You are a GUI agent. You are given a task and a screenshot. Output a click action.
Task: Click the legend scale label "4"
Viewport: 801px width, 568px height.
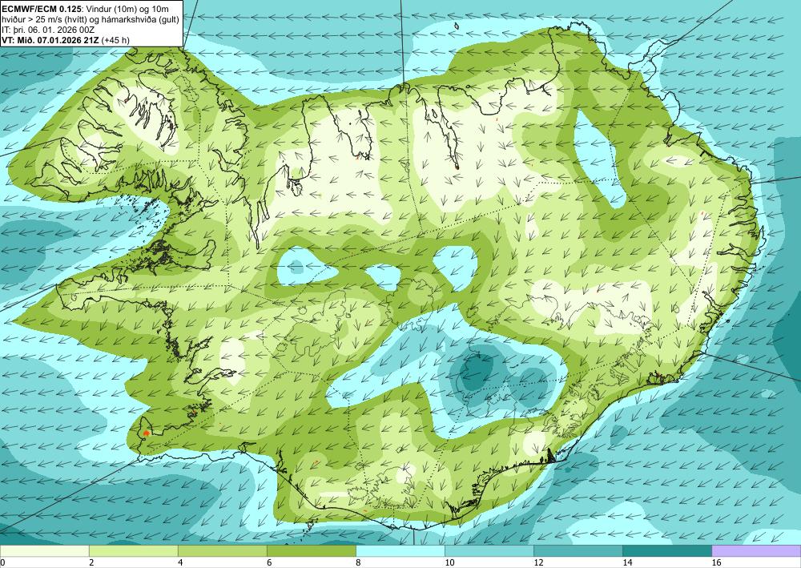pos(180,562)
